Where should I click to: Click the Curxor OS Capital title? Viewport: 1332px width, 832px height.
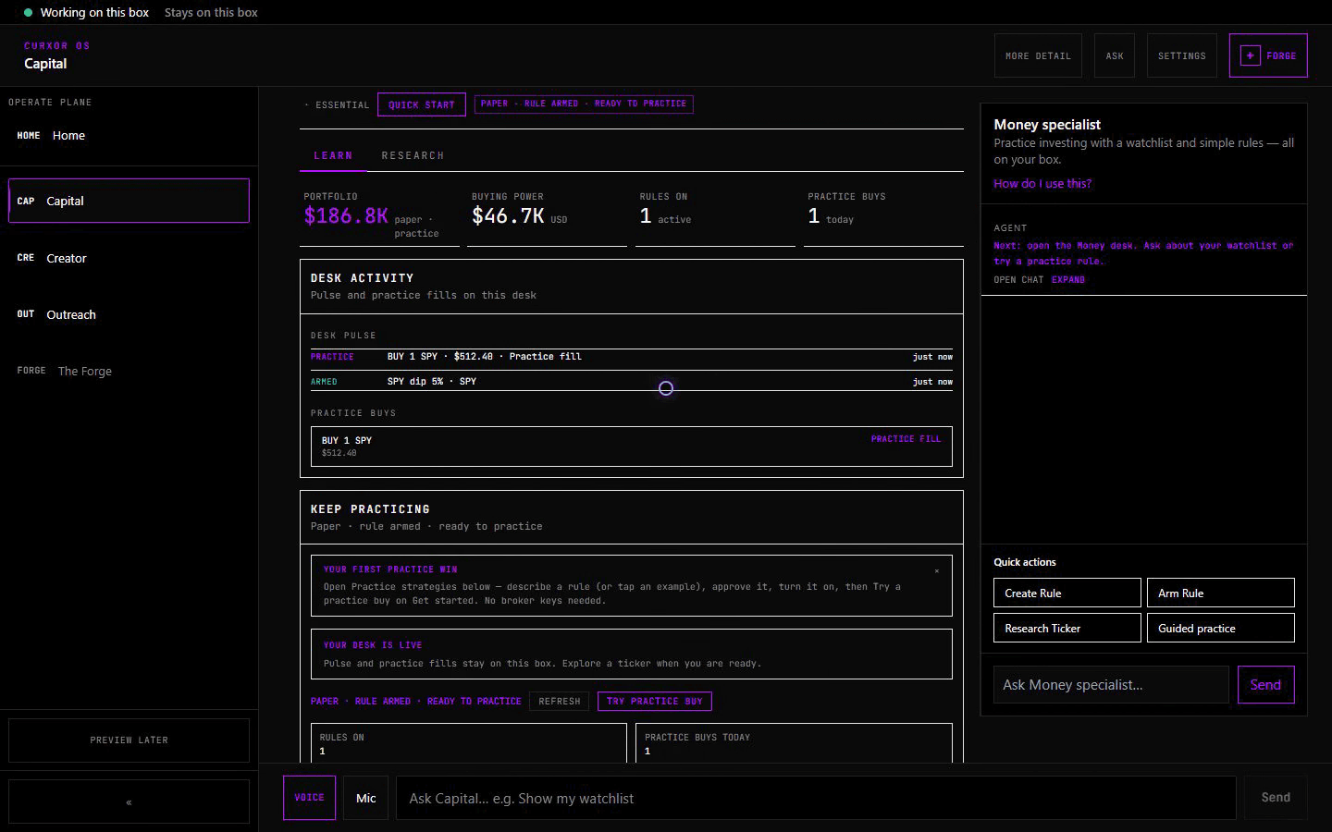click(45, 64)
